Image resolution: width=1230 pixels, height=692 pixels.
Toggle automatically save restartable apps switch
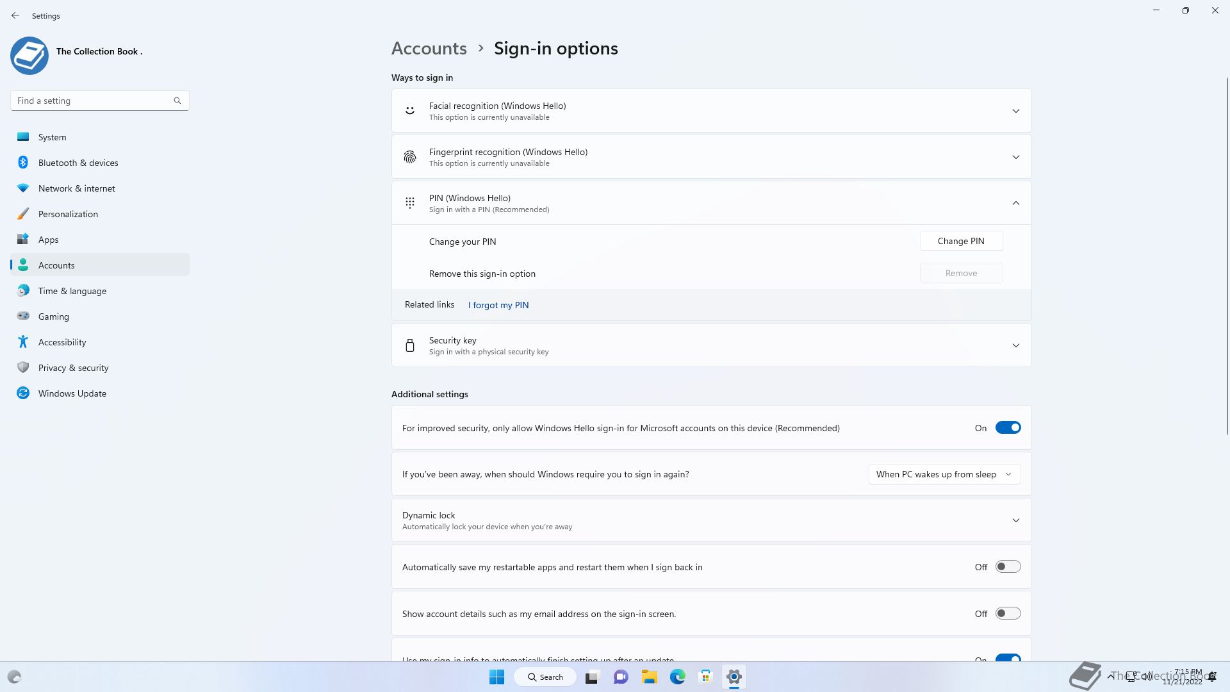[1008, 566]
